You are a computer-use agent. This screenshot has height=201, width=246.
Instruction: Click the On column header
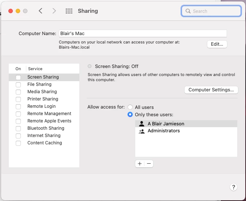pos(18,69)
